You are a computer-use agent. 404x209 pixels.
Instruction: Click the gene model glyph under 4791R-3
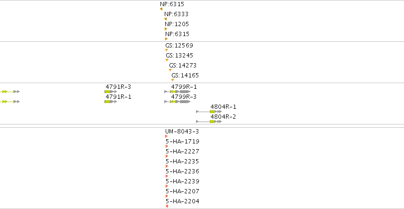pyautogui.click(x=111, y=92)
